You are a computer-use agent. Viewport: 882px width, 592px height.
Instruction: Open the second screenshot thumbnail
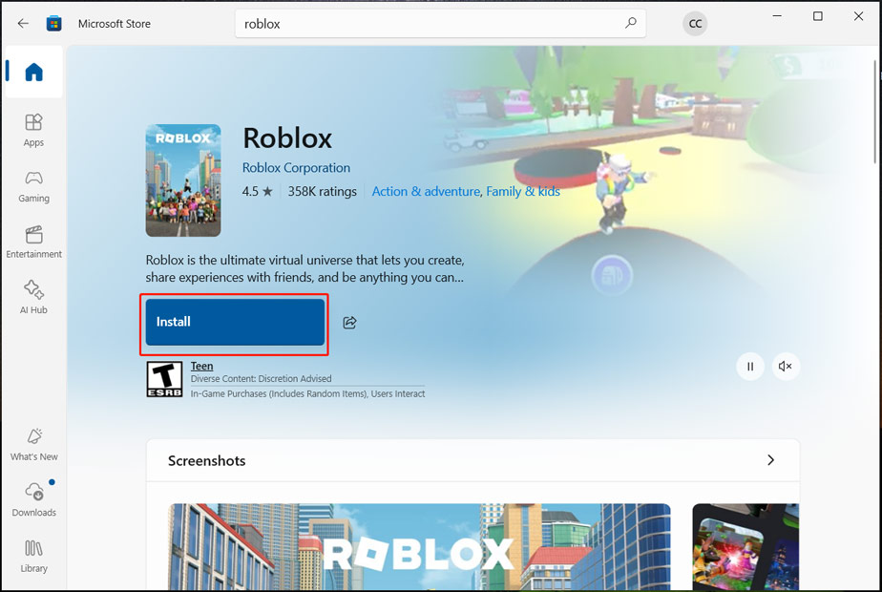coord(745,546)
